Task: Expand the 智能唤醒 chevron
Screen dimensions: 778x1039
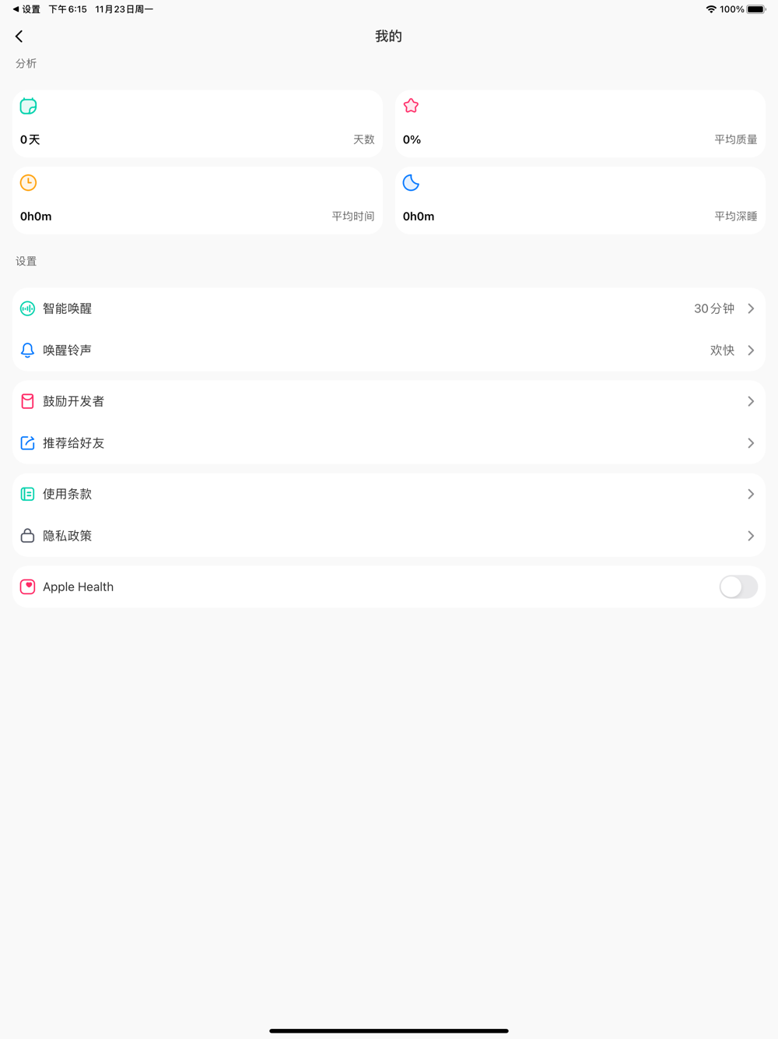Action: pyautogui.click(x=751, y=308)
